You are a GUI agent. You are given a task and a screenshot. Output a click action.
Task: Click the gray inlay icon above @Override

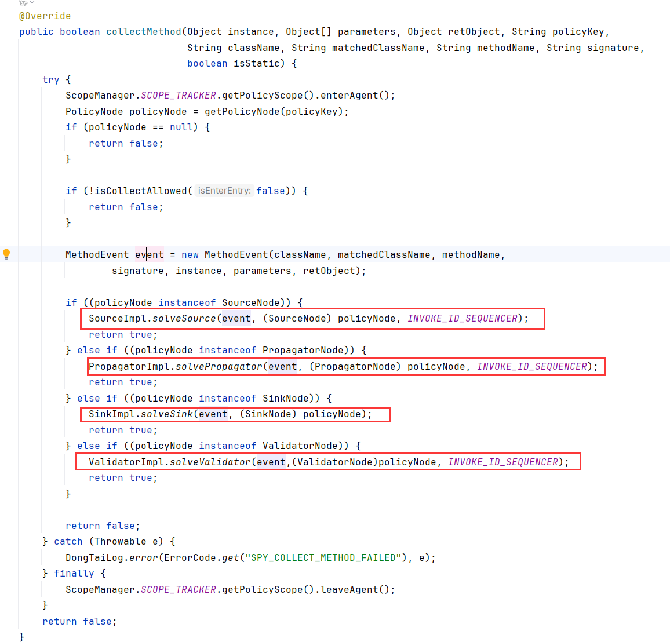coord(23,3)
